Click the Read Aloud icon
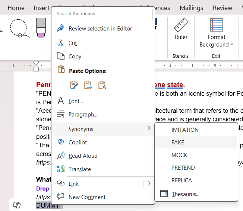Image resolution: width=243 pixels, height=211 pixels. [x=61, y=156]
